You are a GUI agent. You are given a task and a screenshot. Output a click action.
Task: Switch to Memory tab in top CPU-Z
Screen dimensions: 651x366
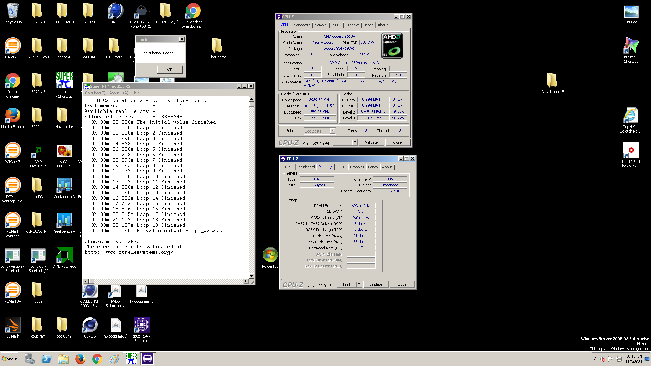320,25
